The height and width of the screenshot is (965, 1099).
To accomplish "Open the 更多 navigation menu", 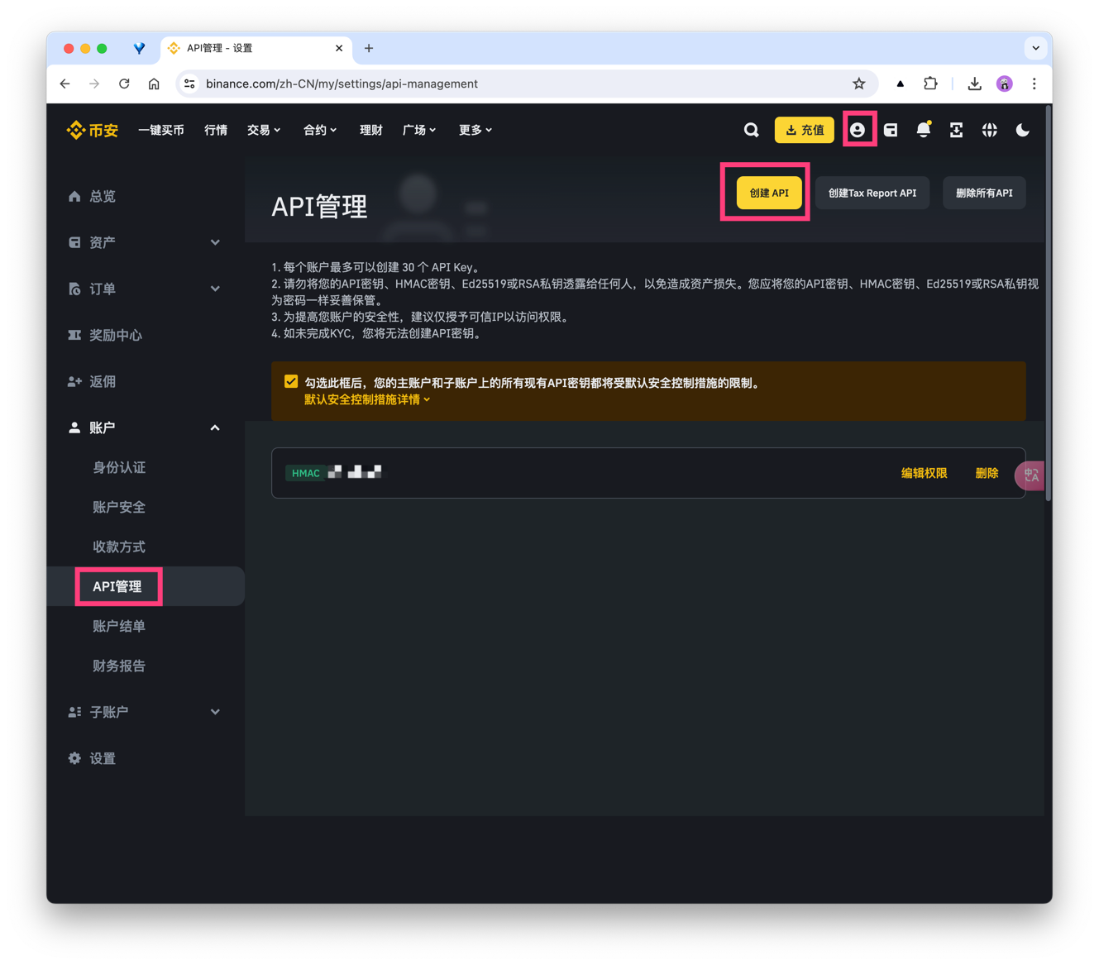I will pos(475,130).
